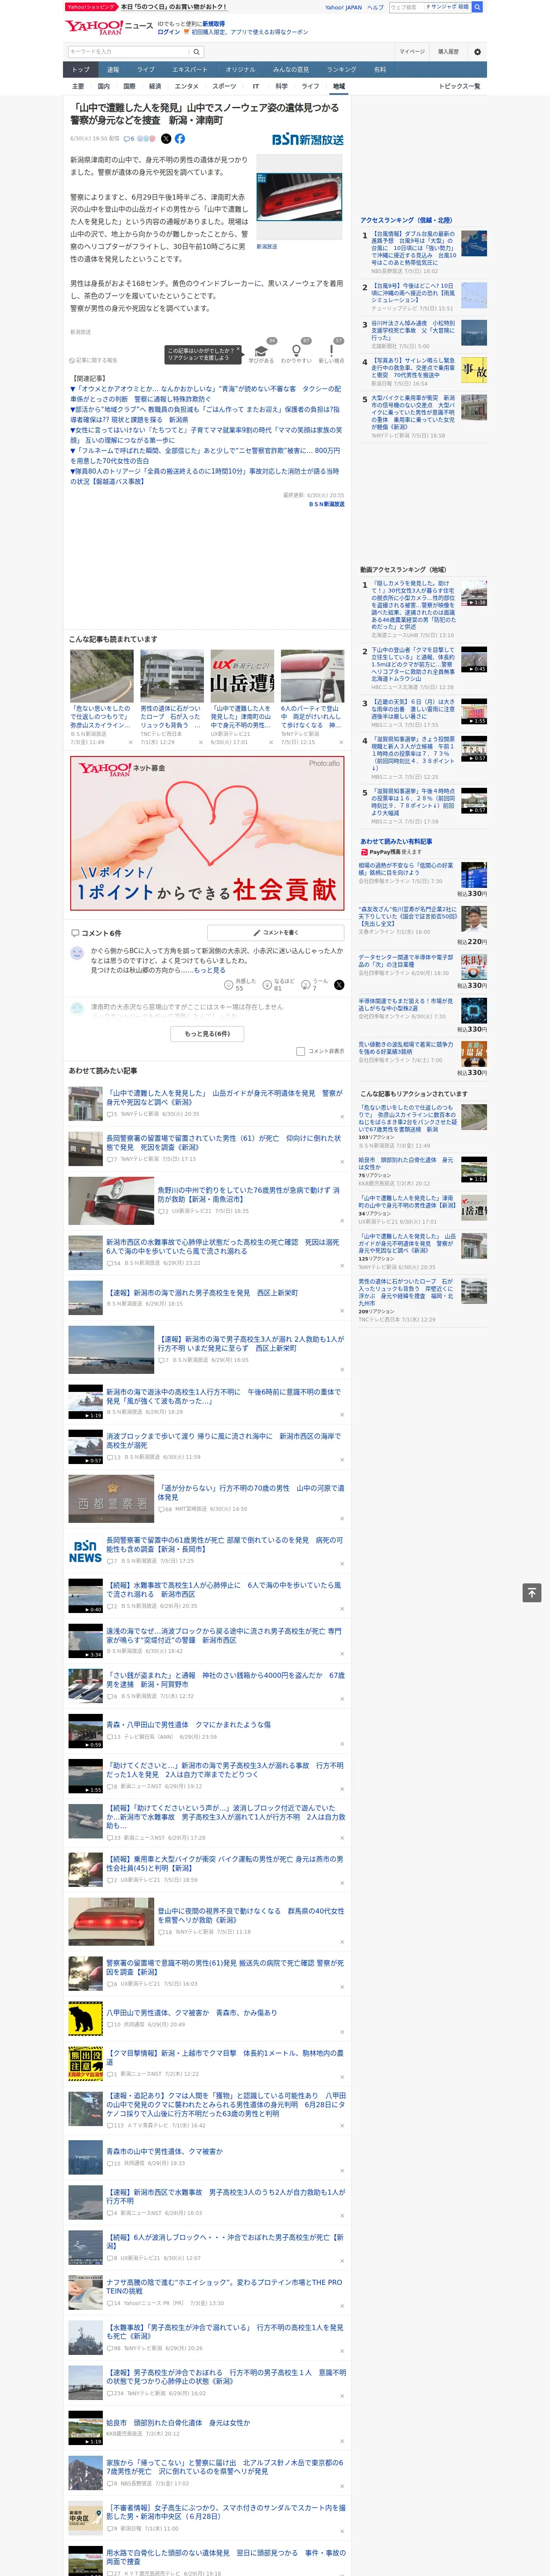Share the article on Facebook
Viewport: 550px width, 2576px height.
(x=179, y=139)
